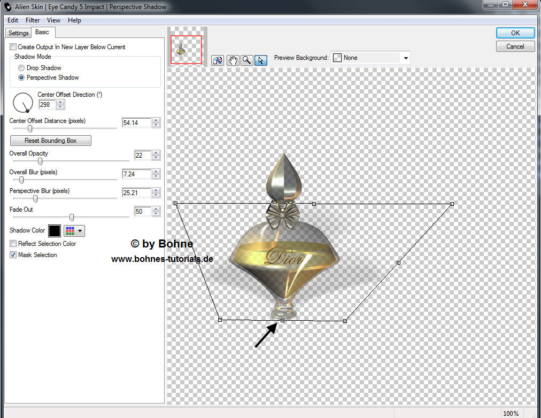Select the Hand pan tool
Screen dimensions: 541x418
pyautogui.click(x=233, y=60)
